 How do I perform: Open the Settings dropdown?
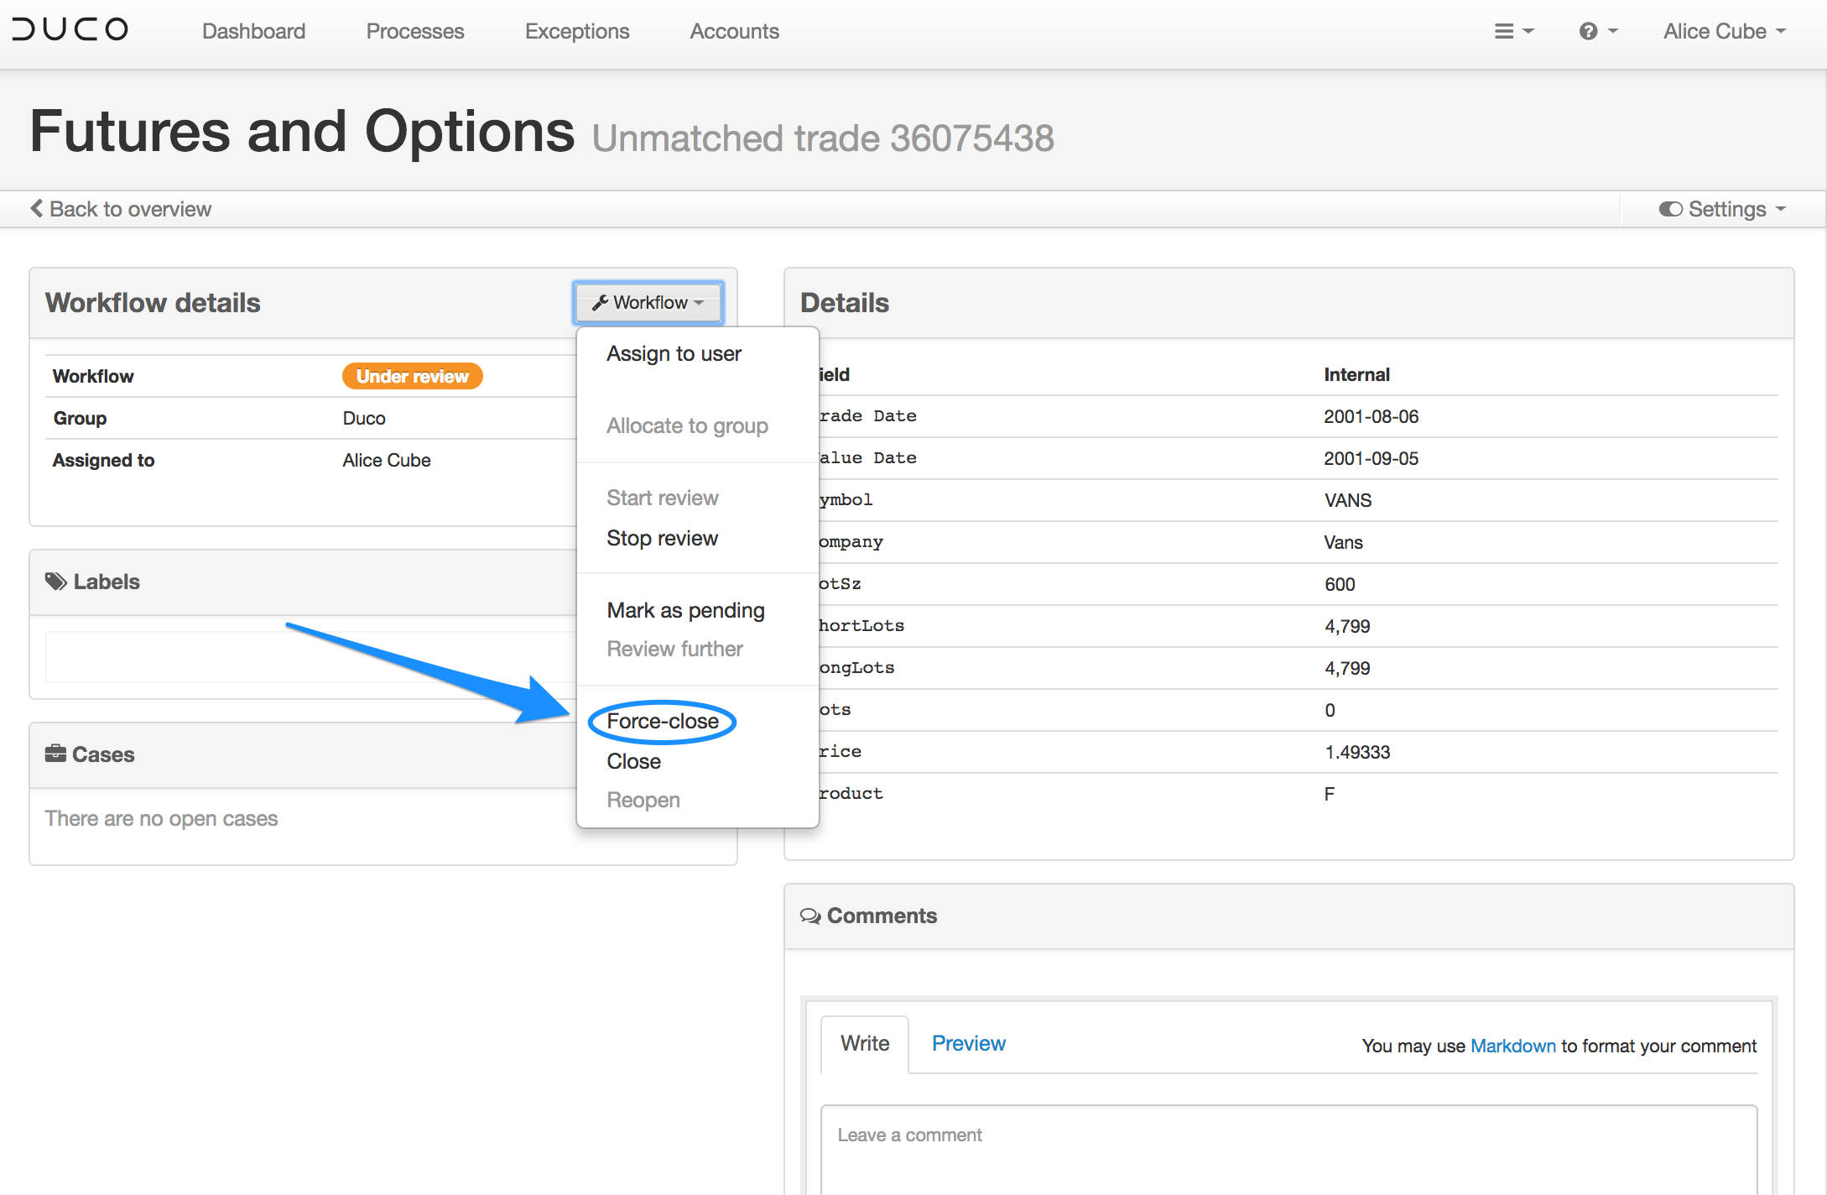(x=1722, y=209)
